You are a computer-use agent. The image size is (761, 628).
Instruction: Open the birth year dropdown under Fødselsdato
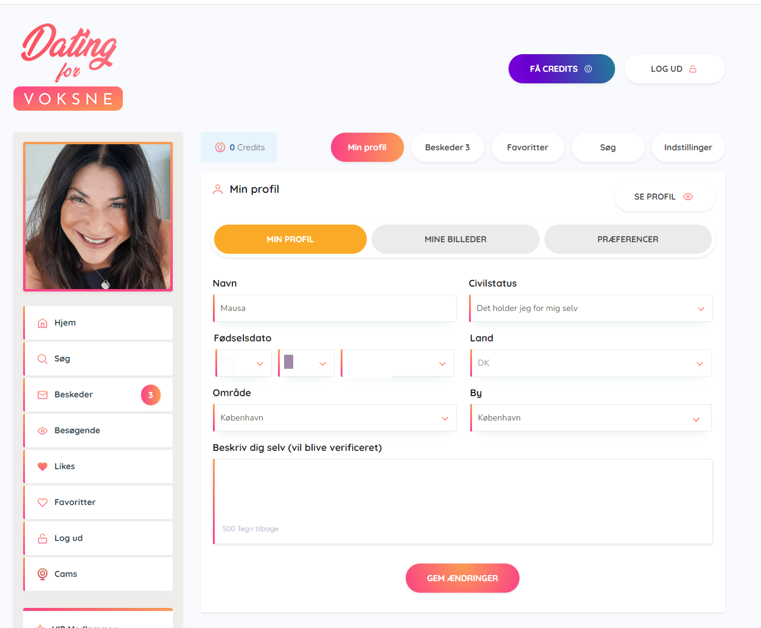coord(397,363)
